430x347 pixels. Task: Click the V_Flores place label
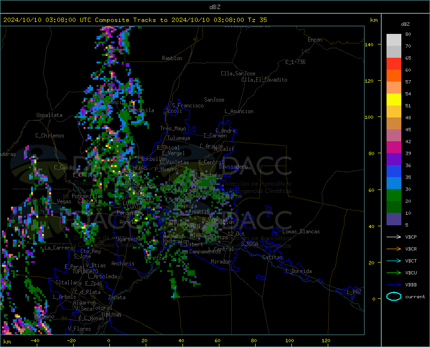point(79,329)
